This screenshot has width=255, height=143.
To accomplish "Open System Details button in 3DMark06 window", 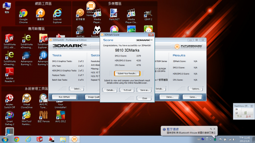I will pyautogui.click(x=160, y=89).
